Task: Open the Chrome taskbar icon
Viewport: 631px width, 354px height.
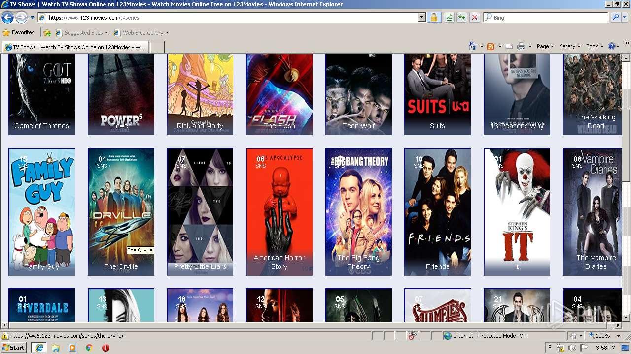Action: coord(89,347)
